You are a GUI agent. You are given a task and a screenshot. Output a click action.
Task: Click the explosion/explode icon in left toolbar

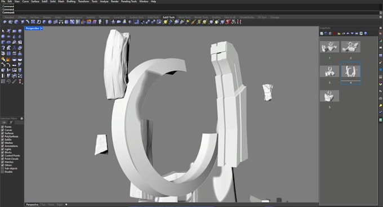click(x=8, y=59)
